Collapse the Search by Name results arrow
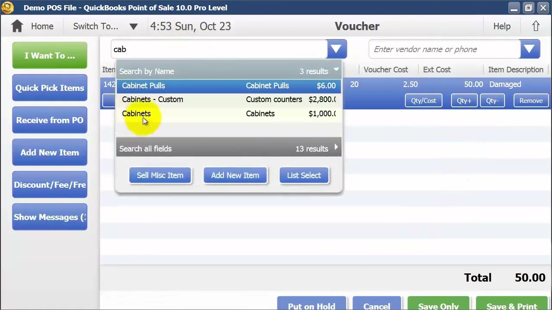552x310 pixels. coord(336,69)
